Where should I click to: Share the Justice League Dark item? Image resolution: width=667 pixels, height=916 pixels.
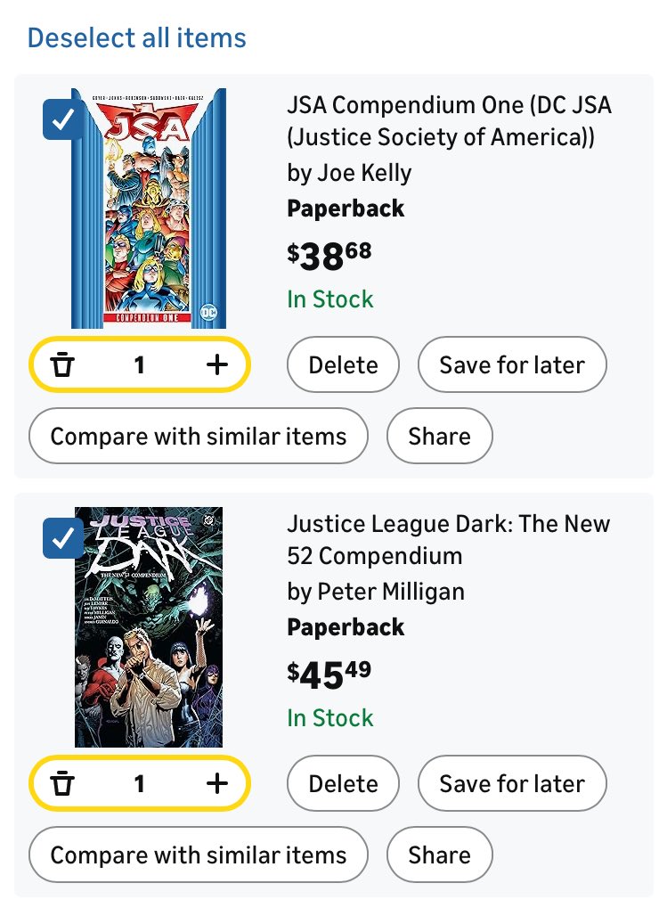440,855
